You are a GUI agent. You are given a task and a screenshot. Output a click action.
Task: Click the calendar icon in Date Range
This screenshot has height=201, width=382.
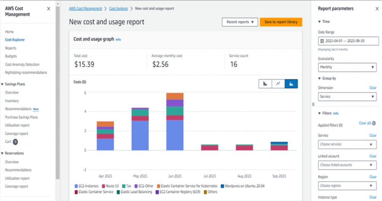[x=322, y=41]
